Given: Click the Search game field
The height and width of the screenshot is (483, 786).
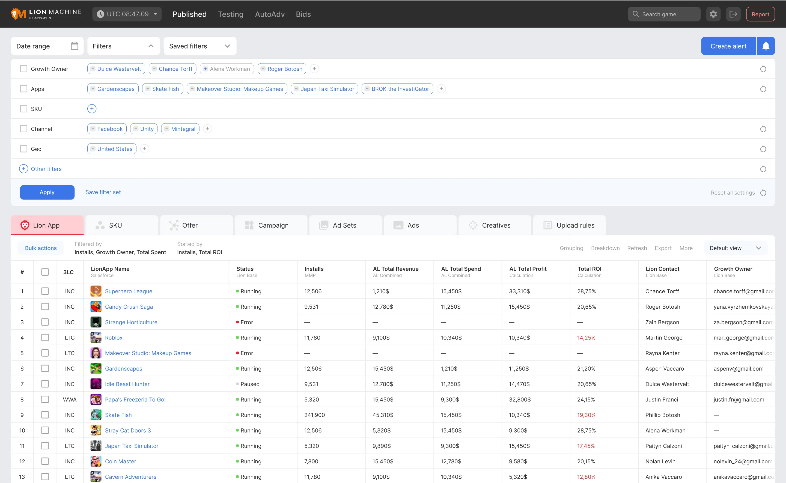Looking at the screenshot, I should pos(664,14).
